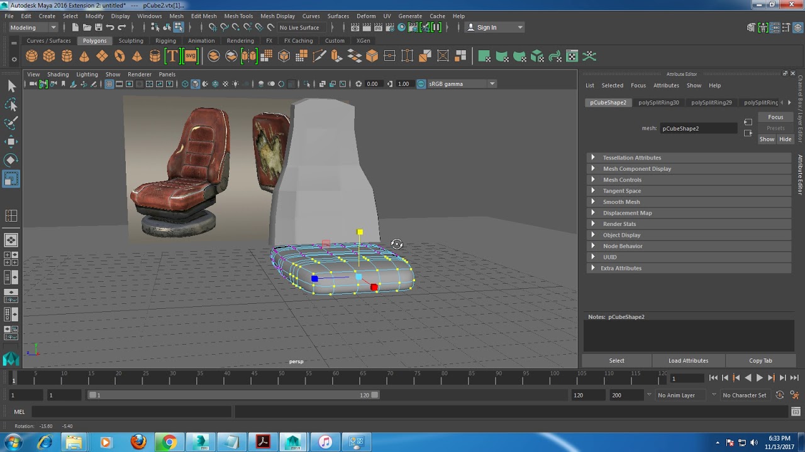Create a polygon sphere from the shelf
This screenshot has height=452, width=805.
pos(31,56)
